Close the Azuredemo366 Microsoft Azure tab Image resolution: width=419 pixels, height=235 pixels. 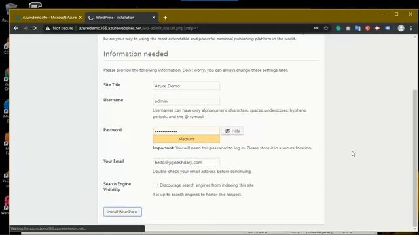click(80, 18)
